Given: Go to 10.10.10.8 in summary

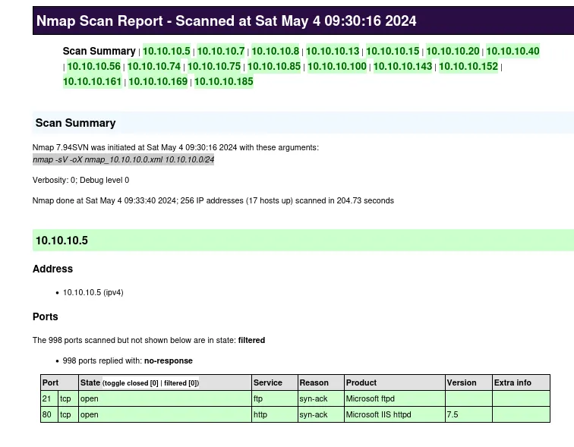Looking at the screenshot, I should (275, 52).
